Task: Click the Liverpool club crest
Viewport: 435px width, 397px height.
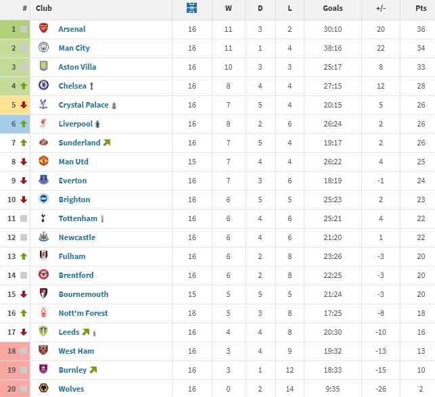Action: point(44,124)
